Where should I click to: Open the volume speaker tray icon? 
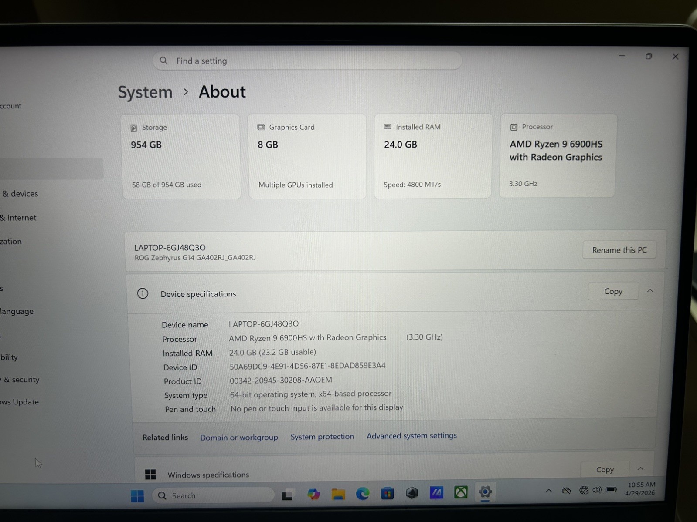(597, 490)
